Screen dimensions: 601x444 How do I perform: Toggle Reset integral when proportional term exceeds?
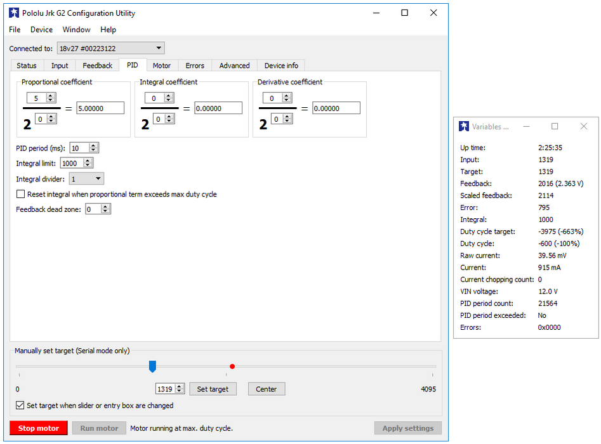click(21, 194)
